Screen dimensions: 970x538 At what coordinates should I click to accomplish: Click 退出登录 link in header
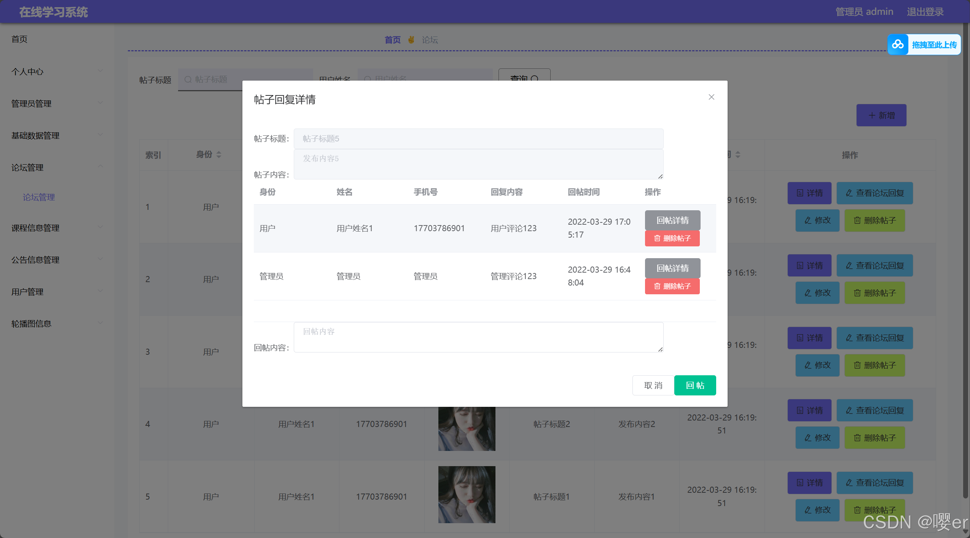pyautogui.click(x=925, y=12)
